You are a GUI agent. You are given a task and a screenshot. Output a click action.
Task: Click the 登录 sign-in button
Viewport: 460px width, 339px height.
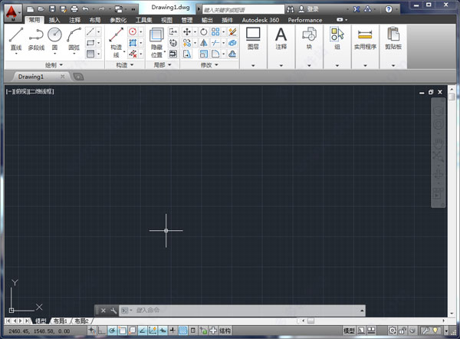point(309,9)
